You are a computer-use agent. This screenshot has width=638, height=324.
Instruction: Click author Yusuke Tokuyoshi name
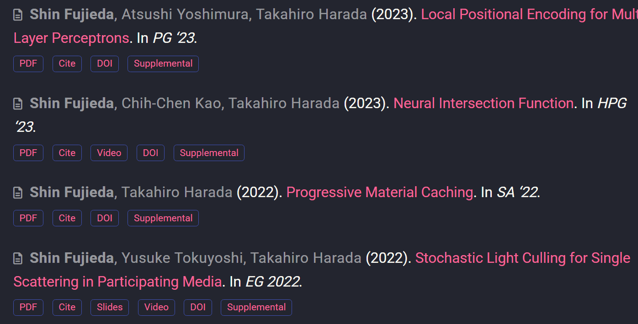click(181, 258)
